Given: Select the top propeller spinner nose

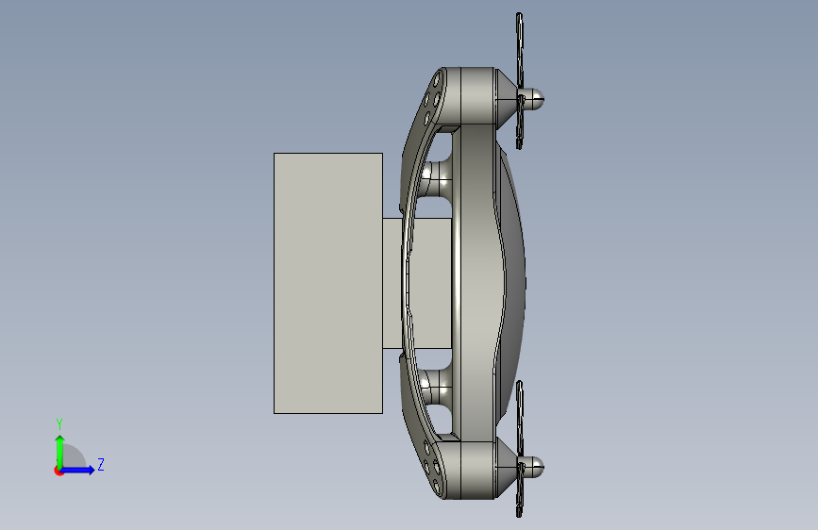Looking at the screenshot, I should (534, 99).
